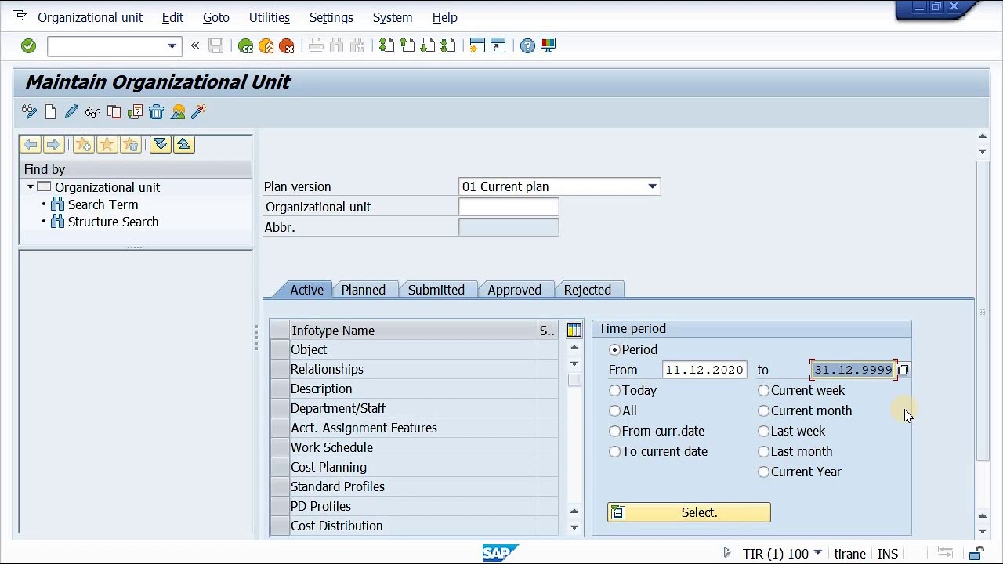The width and height of the screenshot is (1003, 564).
Task: Click the Find Next binoculars icon
Action: [x=357, y=46]
